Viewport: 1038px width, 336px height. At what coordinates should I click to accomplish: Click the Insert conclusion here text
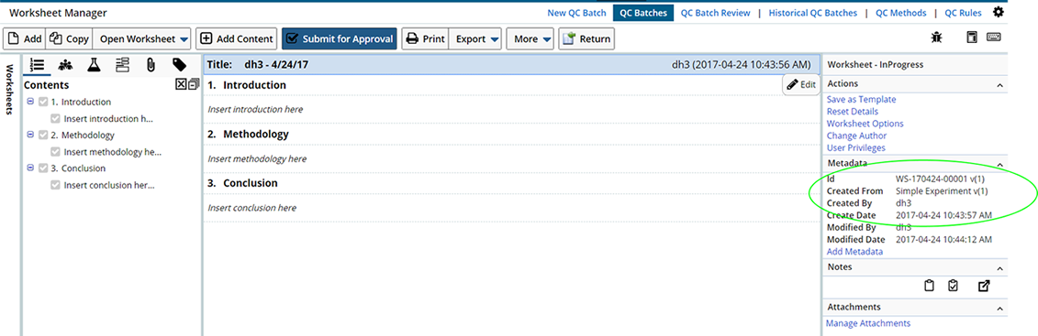click(x=251, y=208)
